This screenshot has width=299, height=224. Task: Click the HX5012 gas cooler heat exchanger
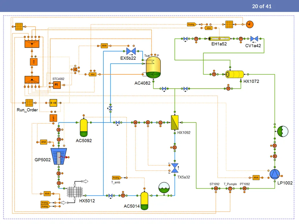click(75, 192)
